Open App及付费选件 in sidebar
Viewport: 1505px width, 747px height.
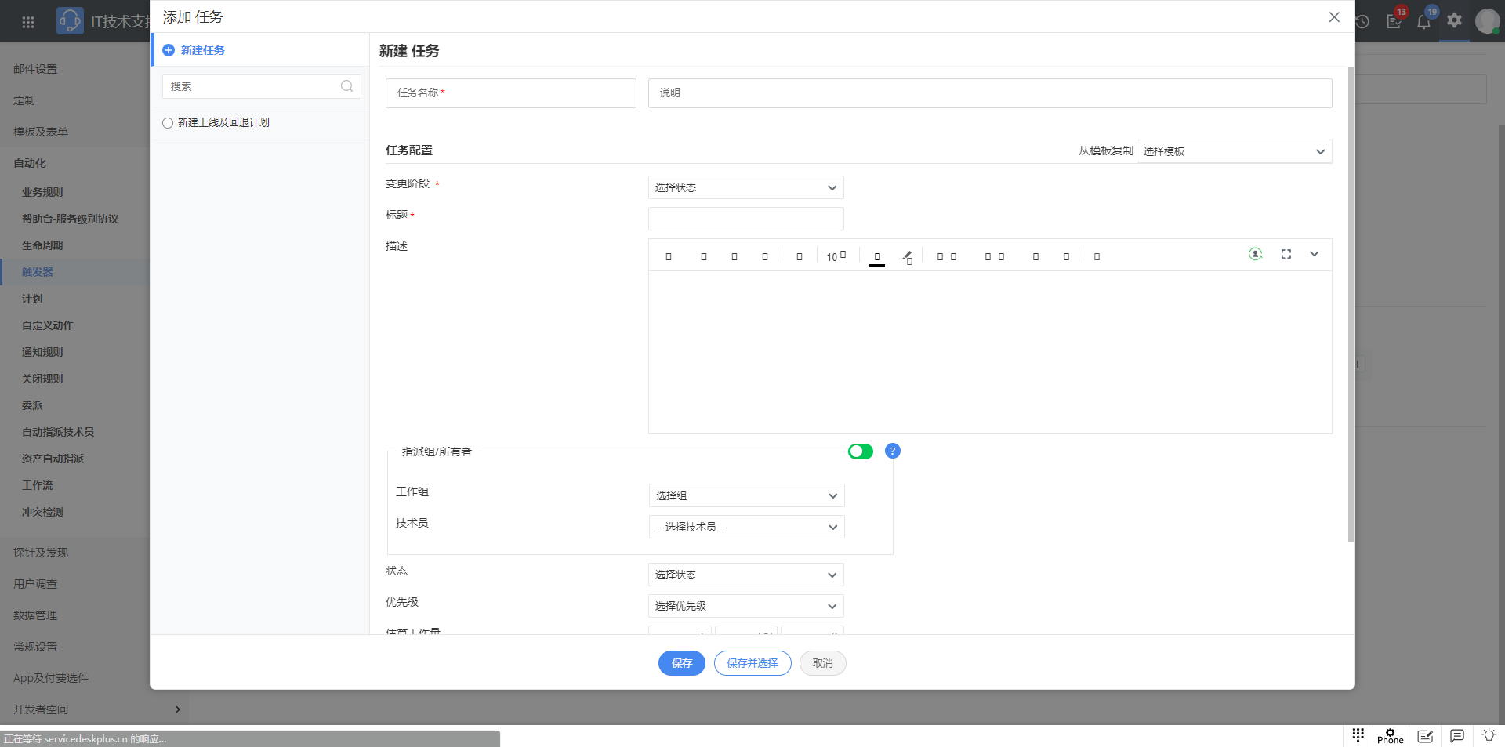click(x=51, y=678)
